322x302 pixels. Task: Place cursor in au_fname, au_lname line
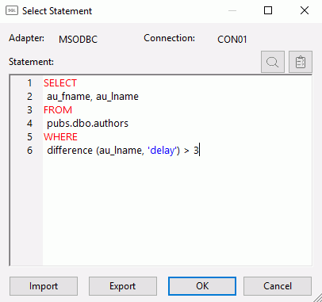93,97
